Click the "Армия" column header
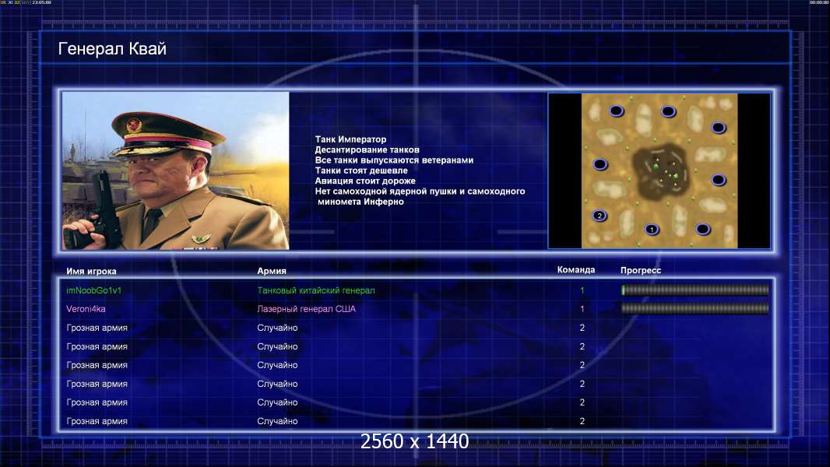830x467 pixels. point(272,271)
